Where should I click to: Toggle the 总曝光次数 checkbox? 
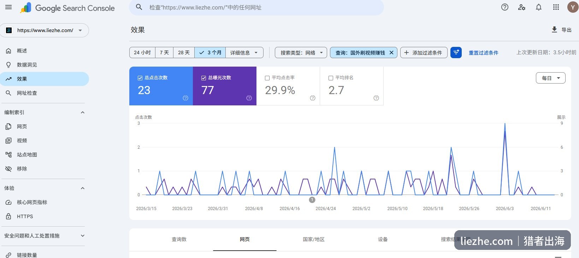(x=203, y=78)
